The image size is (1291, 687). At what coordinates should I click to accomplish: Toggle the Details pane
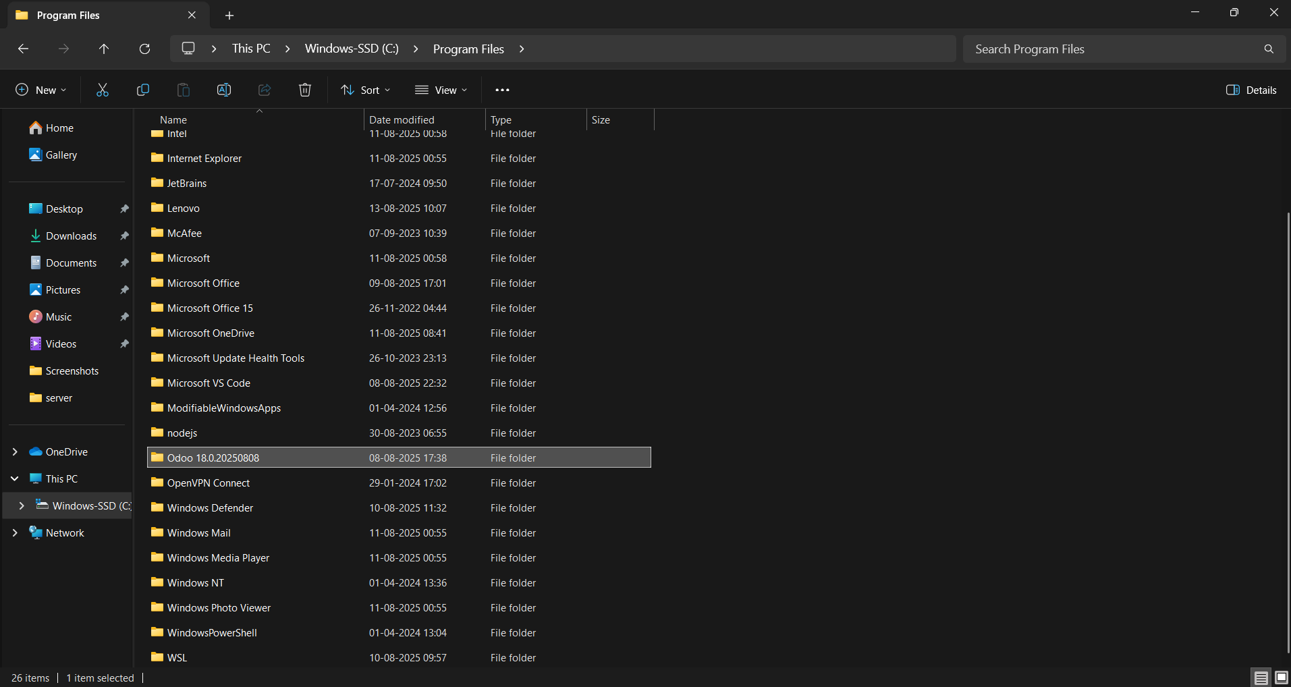coord(1251,90)
